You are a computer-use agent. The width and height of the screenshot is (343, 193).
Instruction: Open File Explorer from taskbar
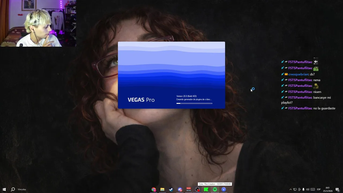click(x=162, y=190)
